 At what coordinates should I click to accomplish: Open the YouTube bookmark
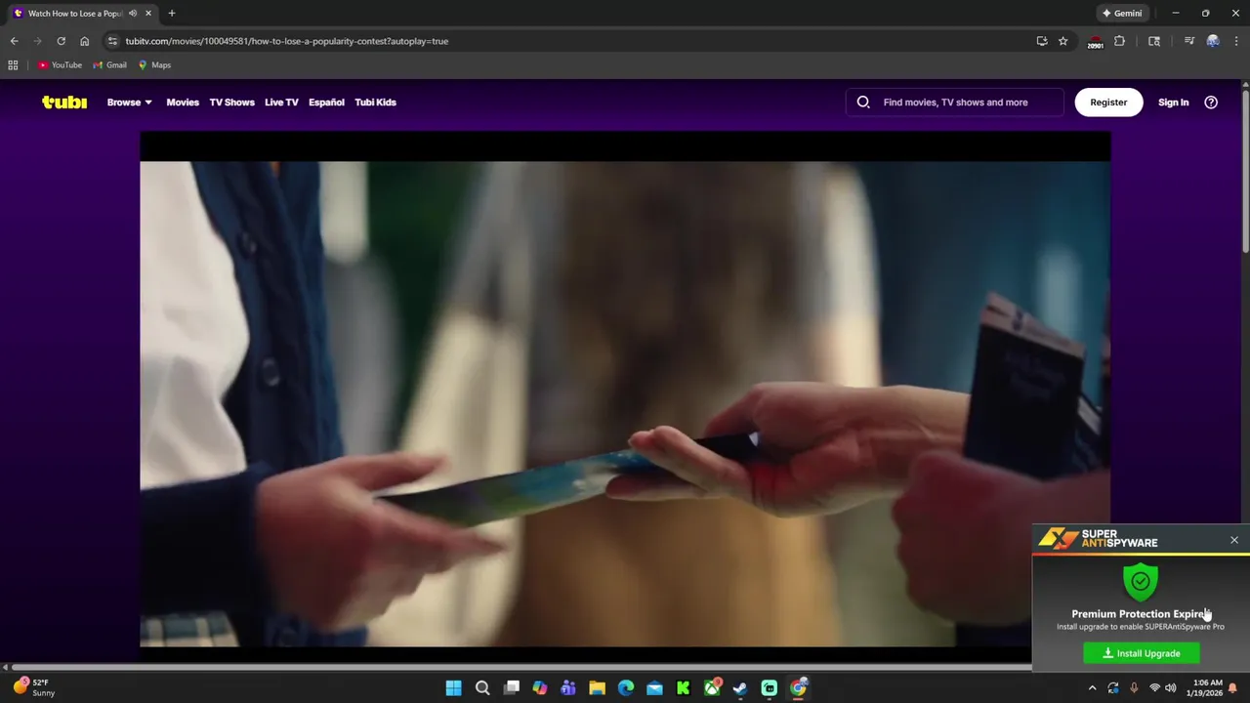click(x=61, y=64)
